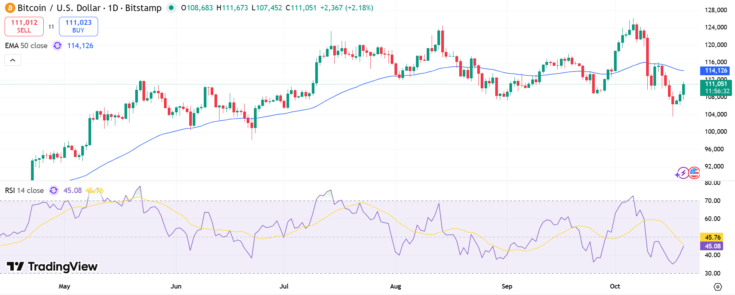The width and height of the screenshot is (735, 295).
Task: Collapse the indicator legend with the chevron button
Action: 12,60
